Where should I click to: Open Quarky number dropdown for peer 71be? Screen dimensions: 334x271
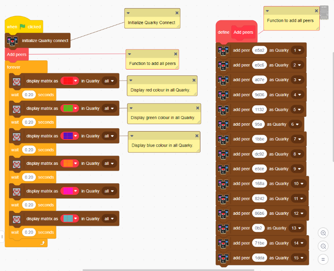(x=299, y=243)
